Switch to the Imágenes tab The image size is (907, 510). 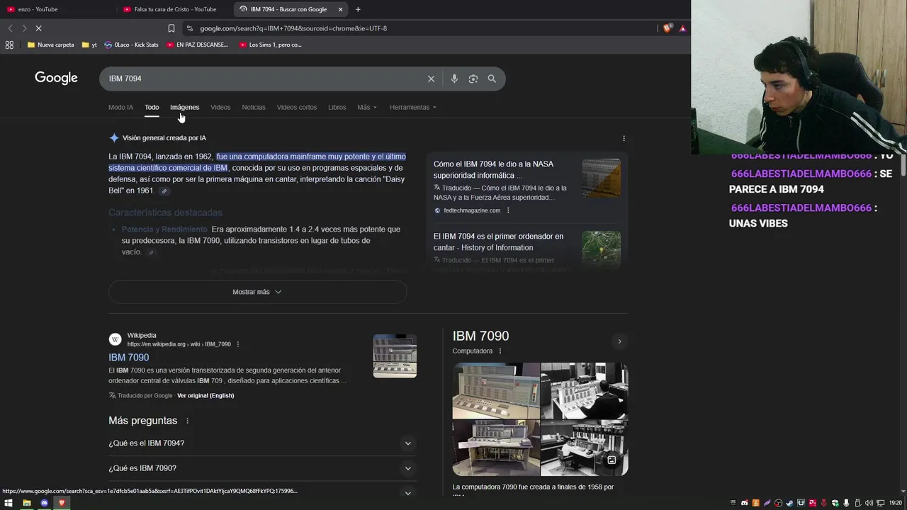pos(185,107)
